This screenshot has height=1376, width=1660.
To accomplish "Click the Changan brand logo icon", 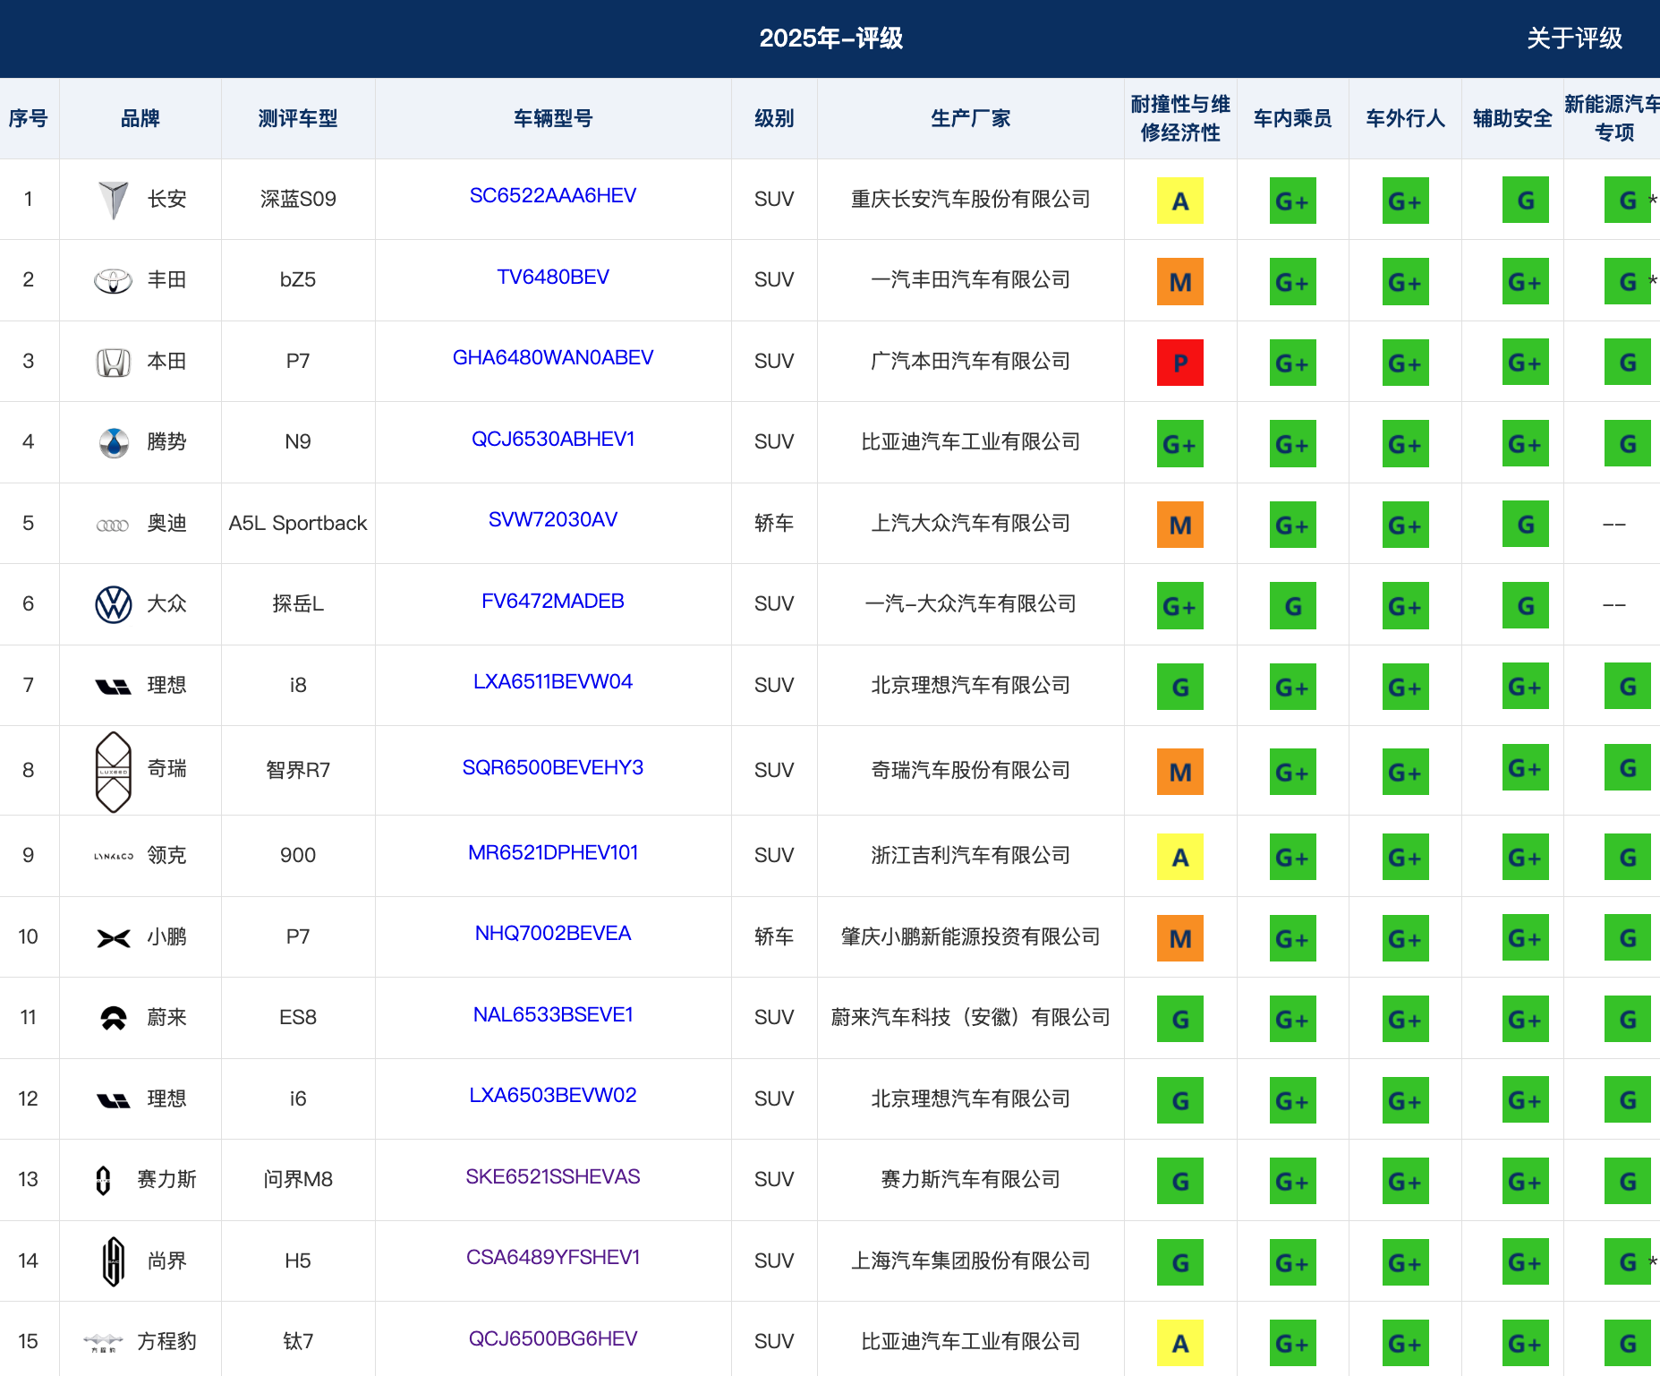I will [114, 200].
